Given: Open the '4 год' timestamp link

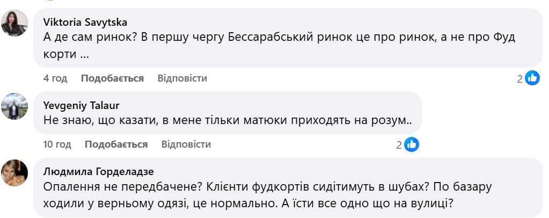Looking at the screenshot, I should tap(55, 78).
